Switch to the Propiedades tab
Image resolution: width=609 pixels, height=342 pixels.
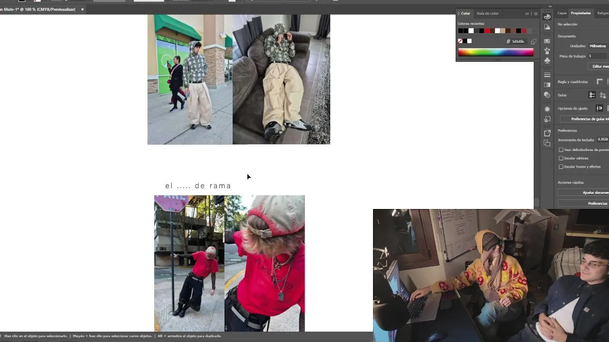(581, 13)
